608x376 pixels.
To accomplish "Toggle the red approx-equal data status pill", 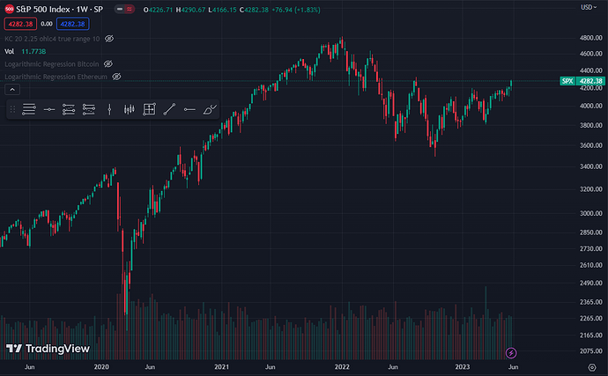I will [130, 9].
